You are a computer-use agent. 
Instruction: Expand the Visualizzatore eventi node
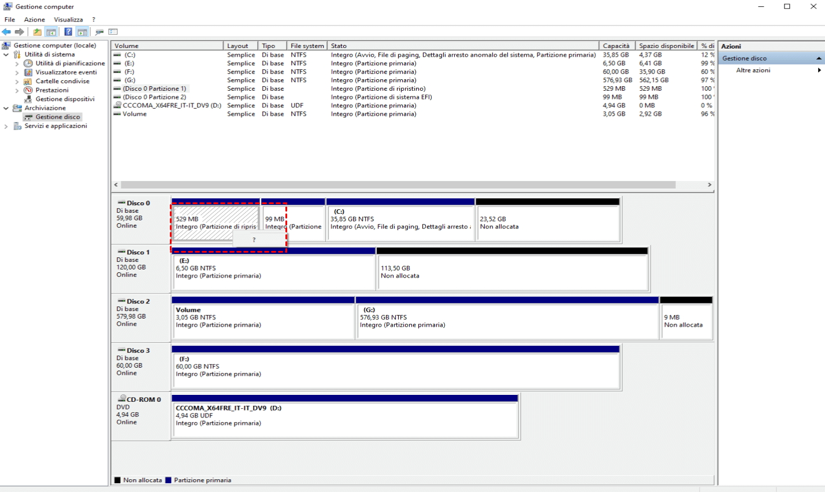click(x=17, y=72)
